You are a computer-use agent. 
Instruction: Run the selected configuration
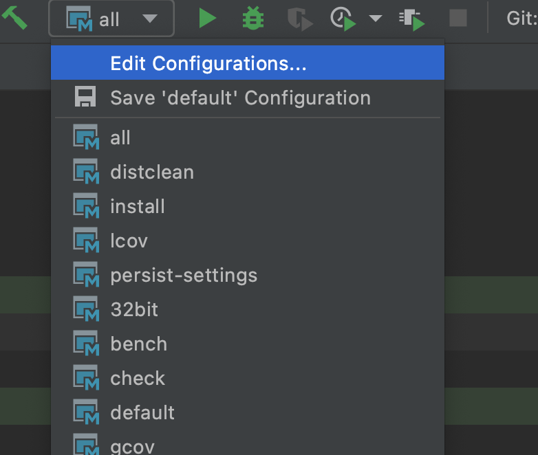pos(207,19)
